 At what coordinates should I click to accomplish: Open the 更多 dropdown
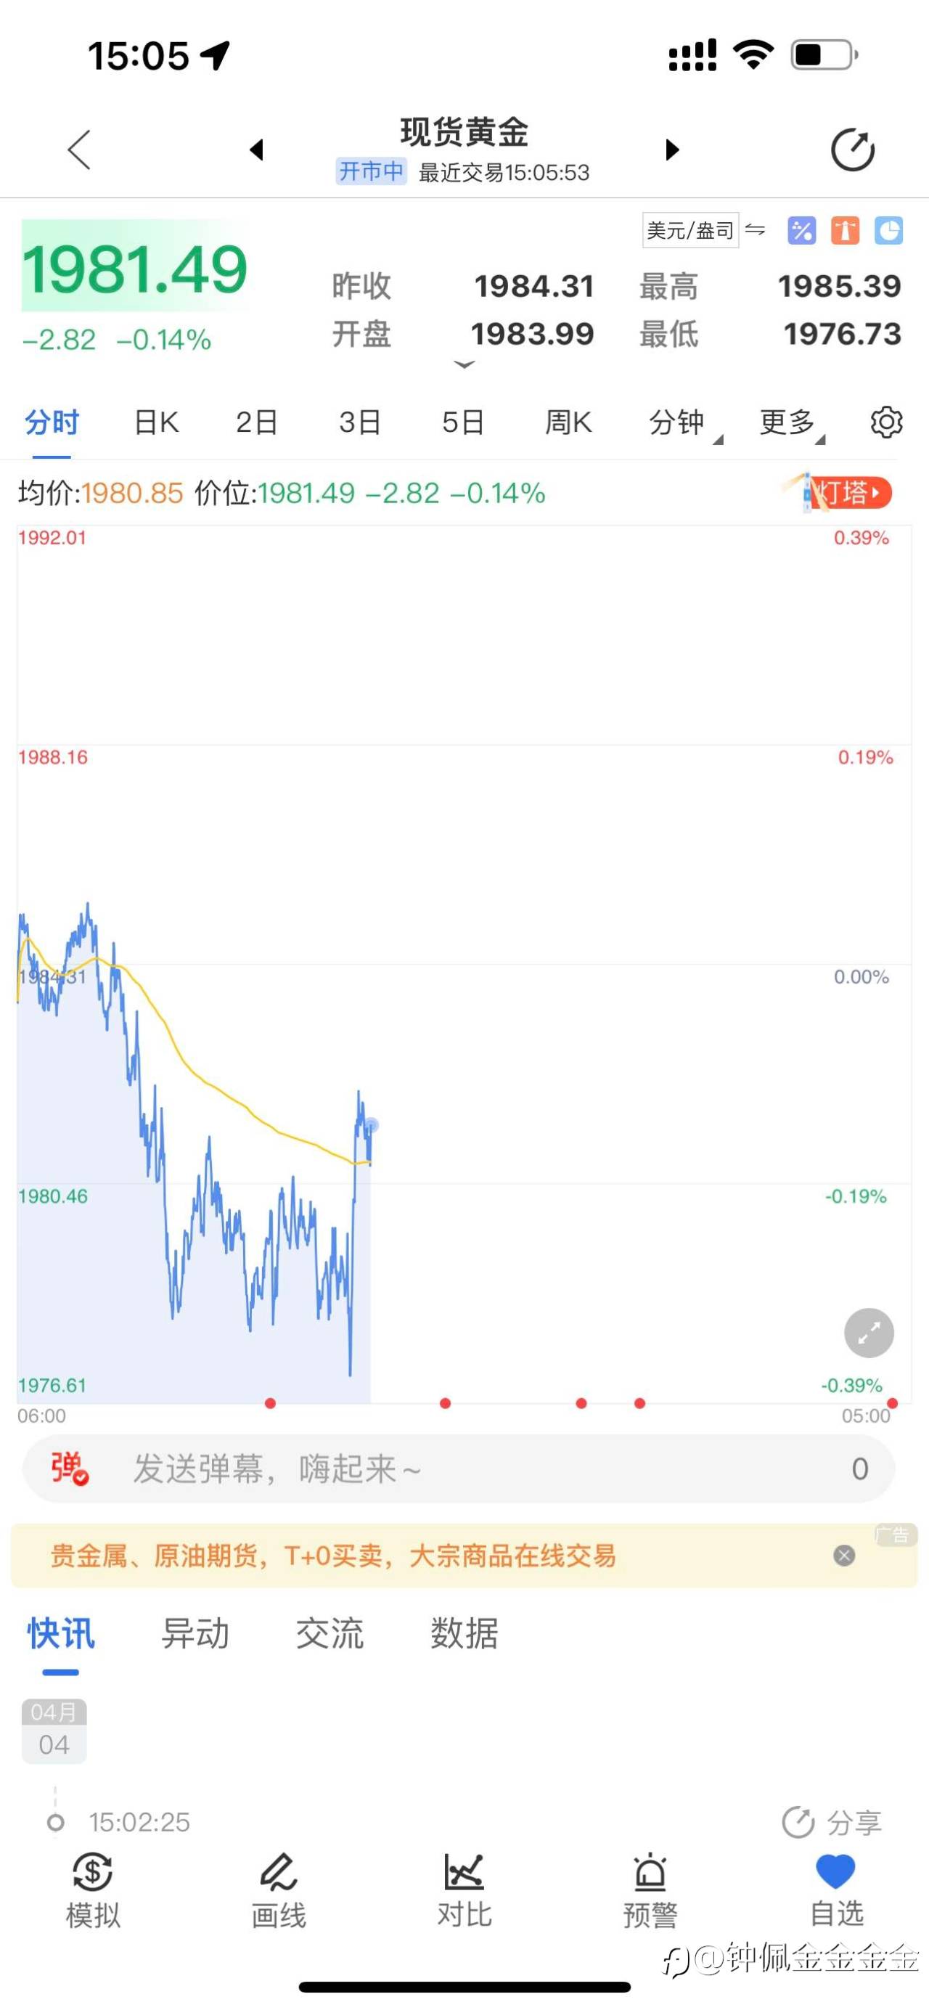click(791, 423)
